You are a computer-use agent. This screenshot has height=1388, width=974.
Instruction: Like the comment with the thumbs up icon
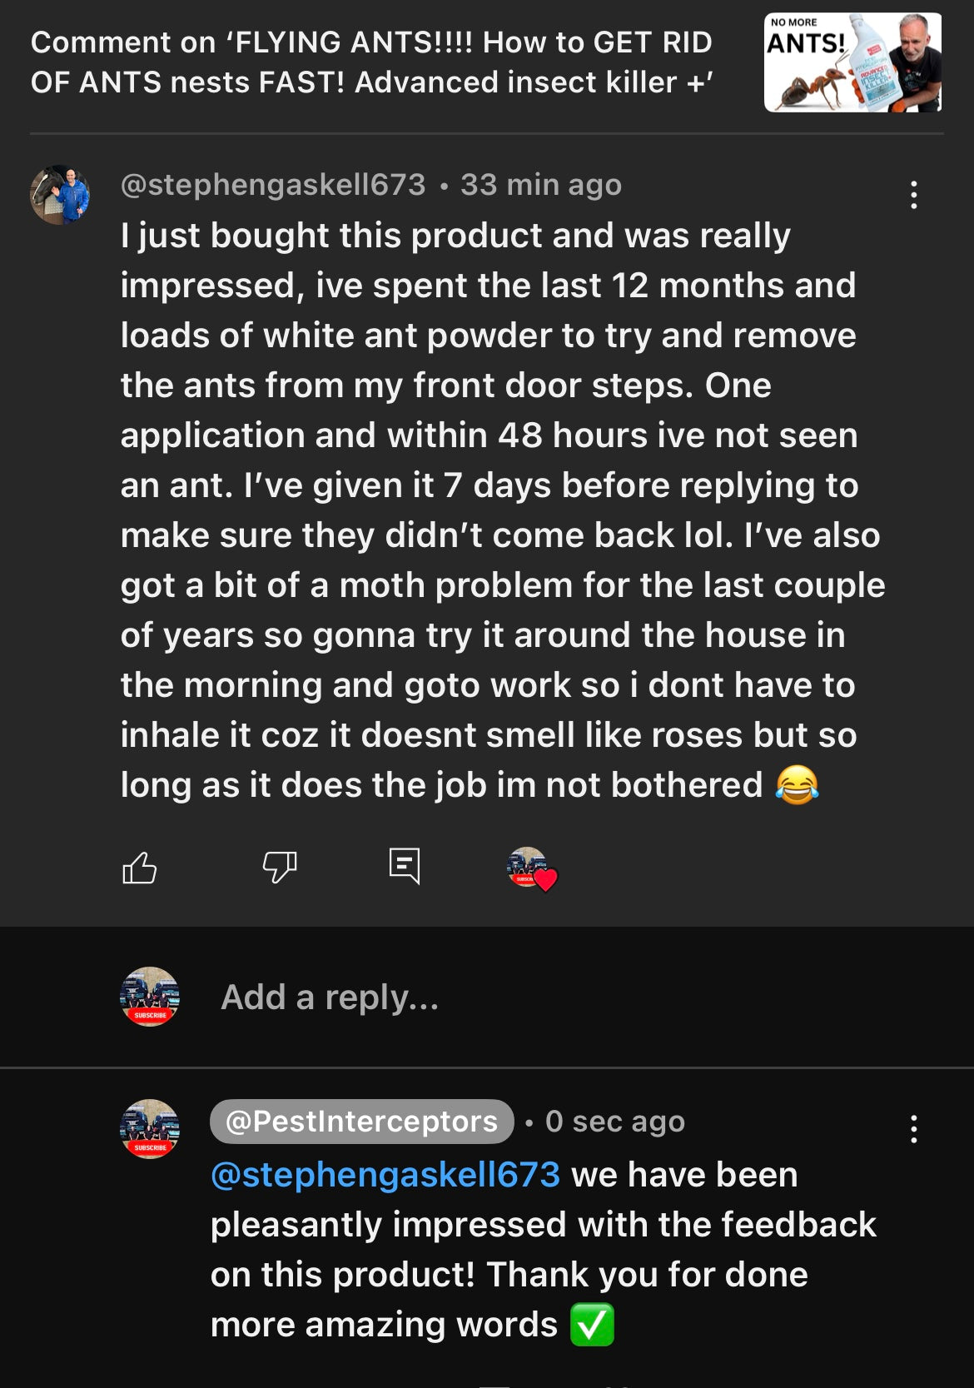(140, 868)
